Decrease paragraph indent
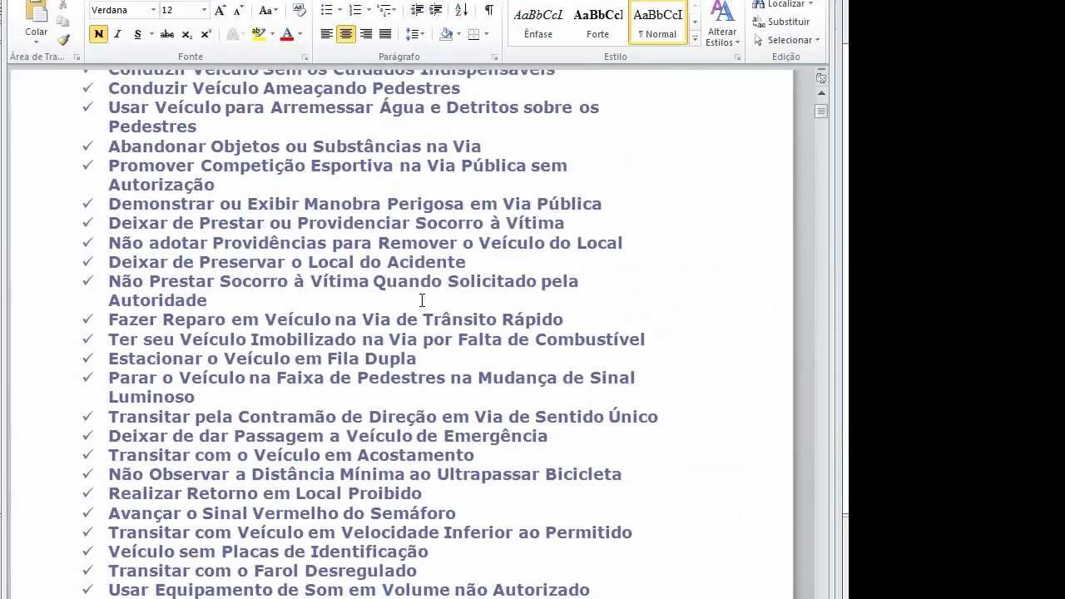 (x=417, y=10)
